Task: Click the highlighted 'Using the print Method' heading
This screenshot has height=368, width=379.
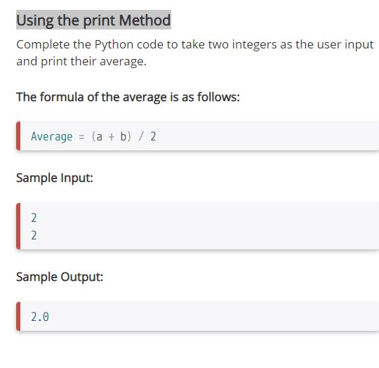Action: [x=93, y=20]
